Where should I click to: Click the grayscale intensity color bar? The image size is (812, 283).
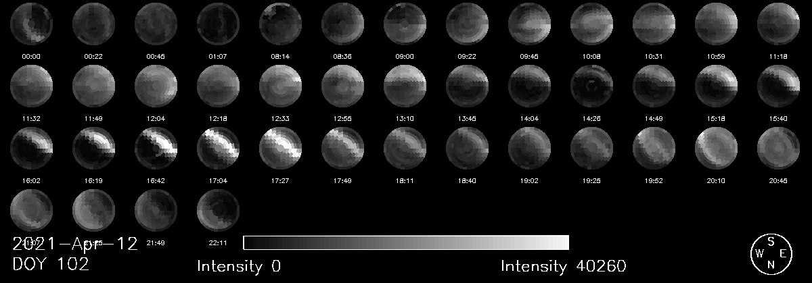(x=405, y=242)
